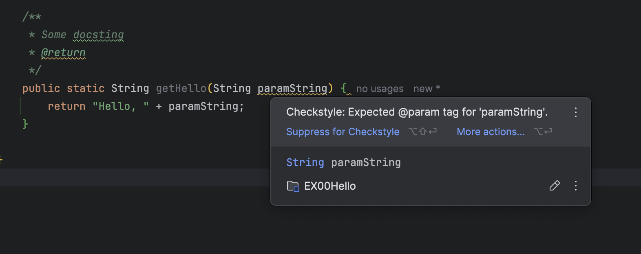This screenshot has height=254, width=641.
Task: Click the 'static' modifier keyword
Action: pyautogui.click(x=86, y=88)
